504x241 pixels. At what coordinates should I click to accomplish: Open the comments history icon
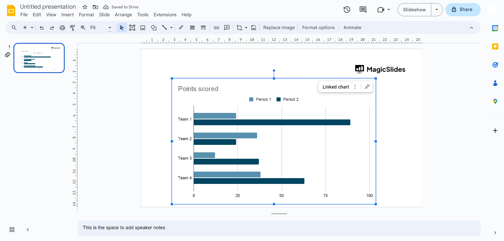click(x=363, y=10)
